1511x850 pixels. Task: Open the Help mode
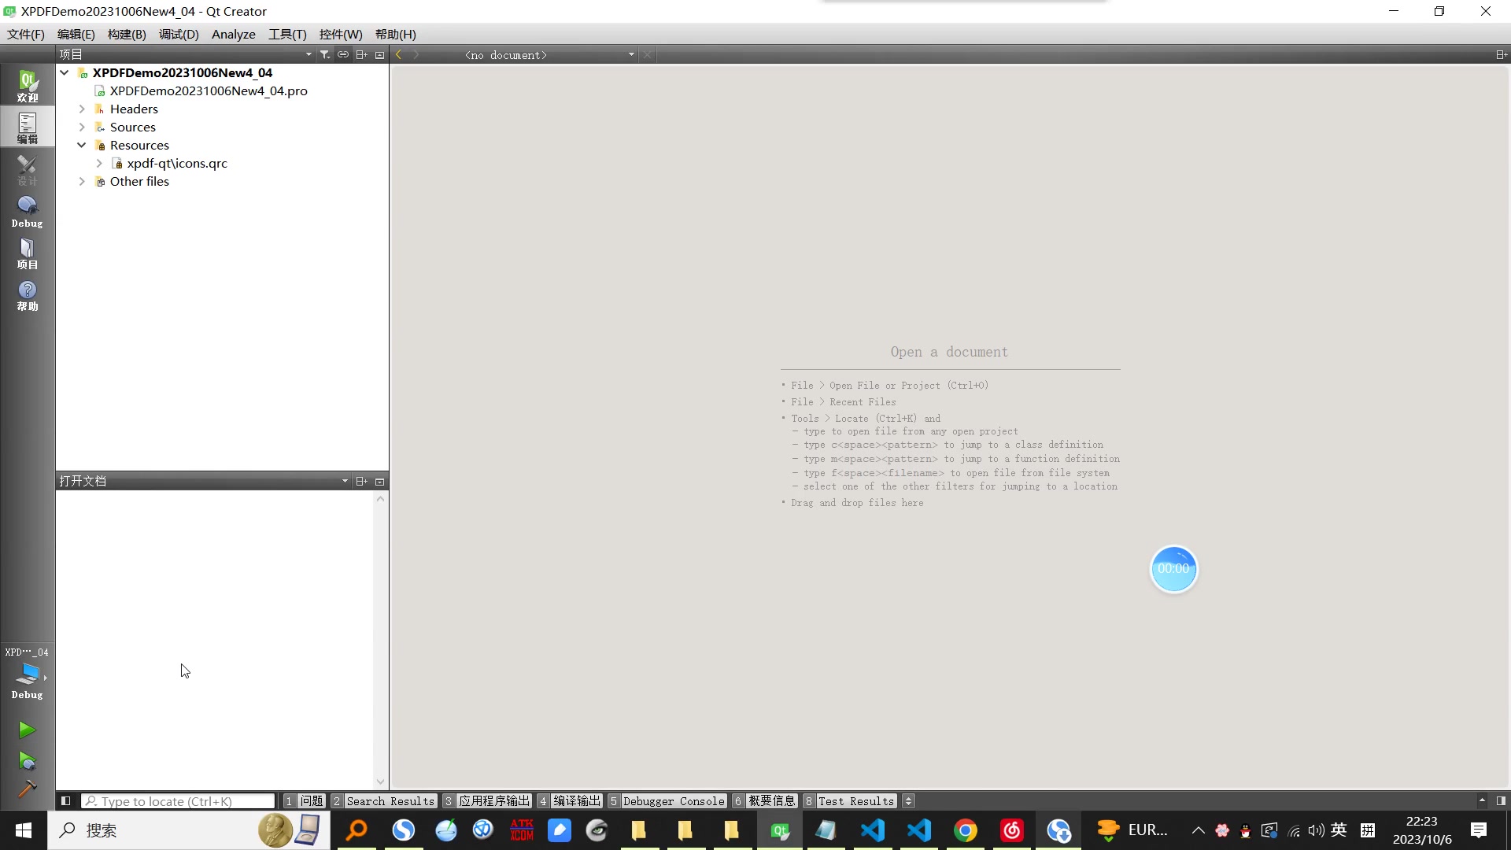28,296
